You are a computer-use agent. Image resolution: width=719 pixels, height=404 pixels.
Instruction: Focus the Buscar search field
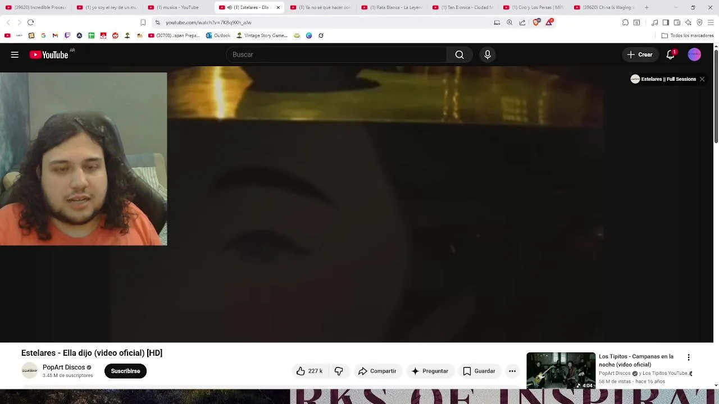click(x=336, y=54)
